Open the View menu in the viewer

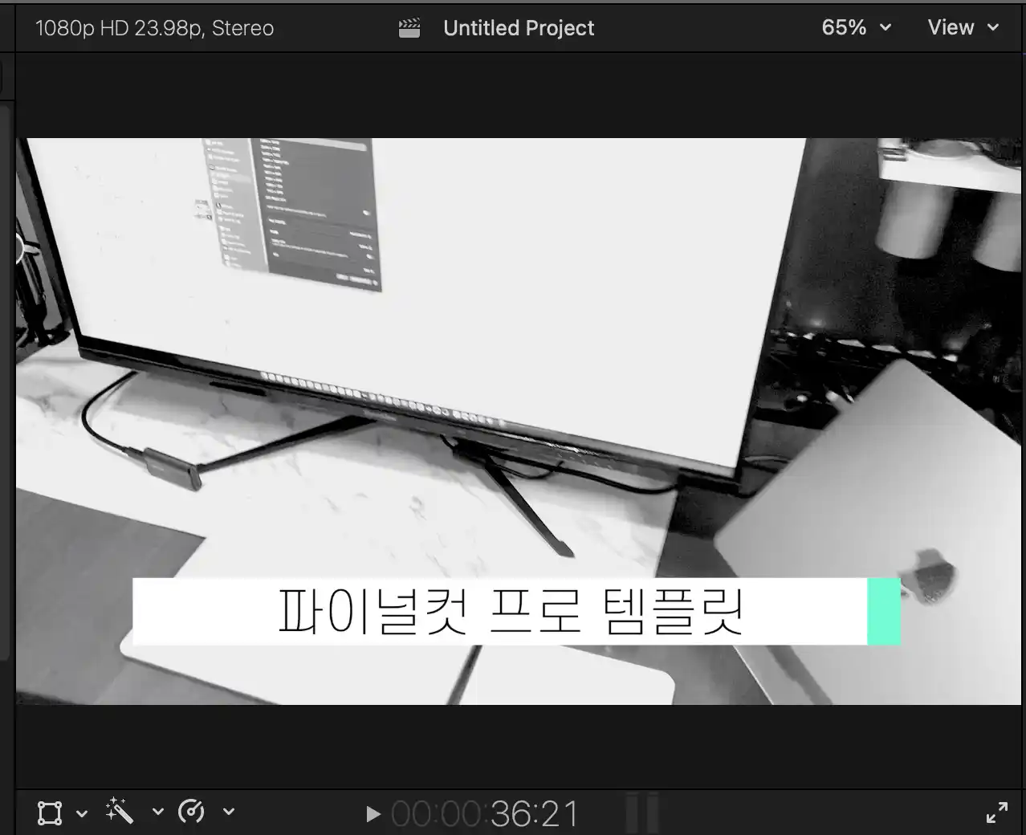(963, 26)
